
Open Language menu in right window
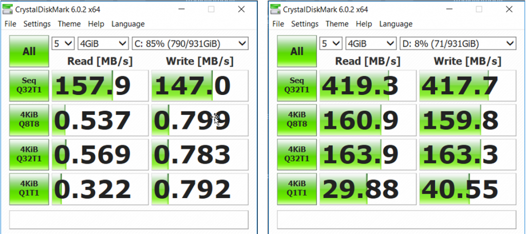pyautogui.click(x=396, y=24)
